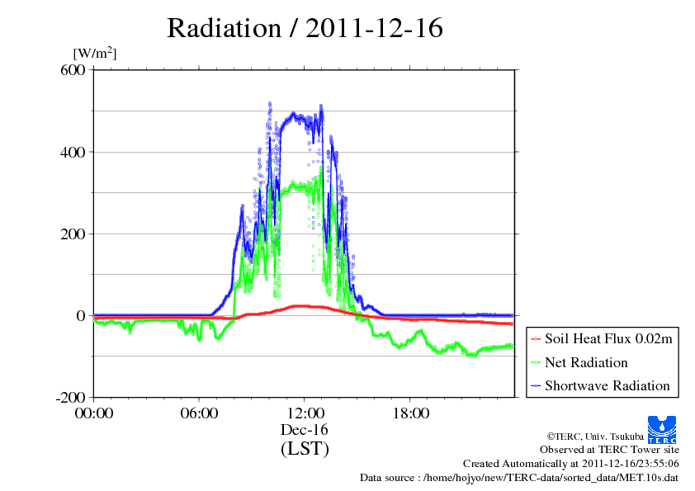695x491 pixels.
Task: Click the '©TERC, Univ. Tsukuba' credit text
Action: point(595,437)
